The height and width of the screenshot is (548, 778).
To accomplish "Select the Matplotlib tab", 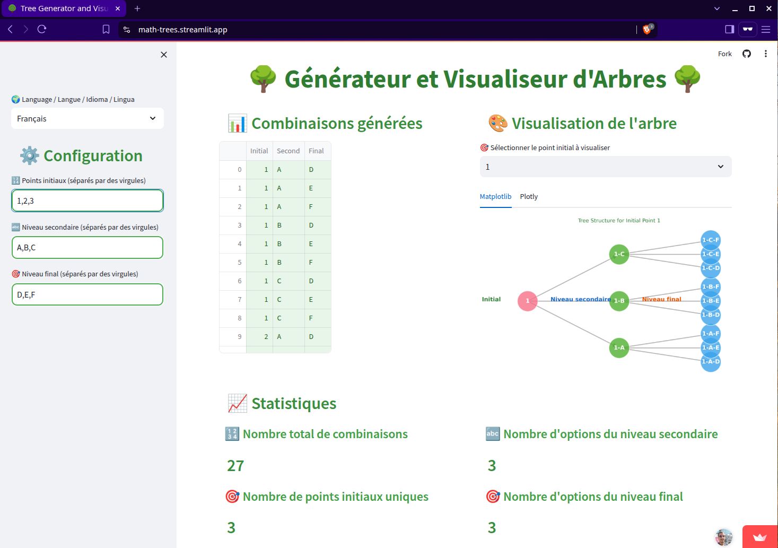I will coord(495,197).
